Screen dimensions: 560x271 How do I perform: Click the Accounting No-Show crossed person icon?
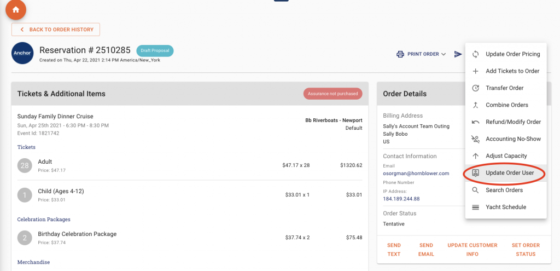pos(475,139)
